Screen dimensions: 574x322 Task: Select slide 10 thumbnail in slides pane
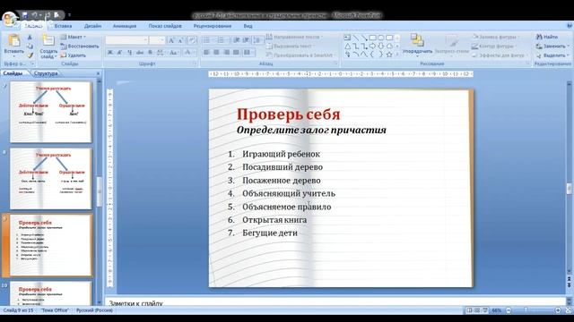51,293
